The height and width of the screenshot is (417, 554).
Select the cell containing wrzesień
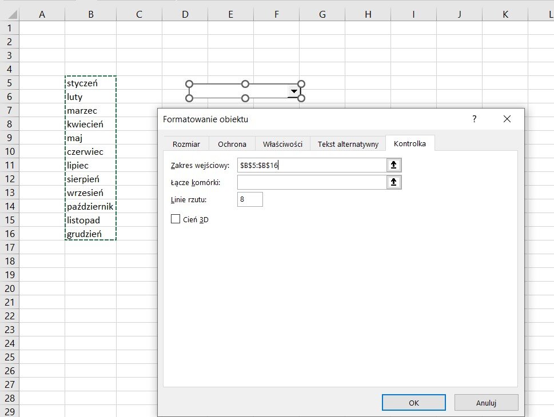tap(91, 193)
